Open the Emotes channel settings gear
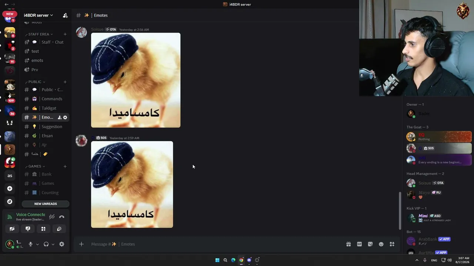The height and width of the screenshot is (266, 474). click(x=65, y=117)
